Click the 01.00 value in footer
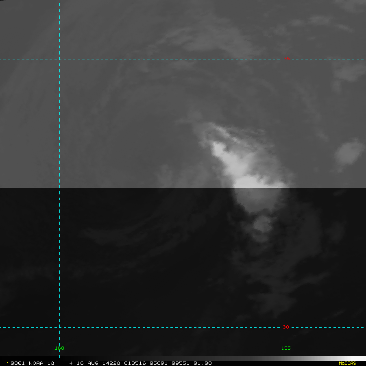 (x=202, y=363)
